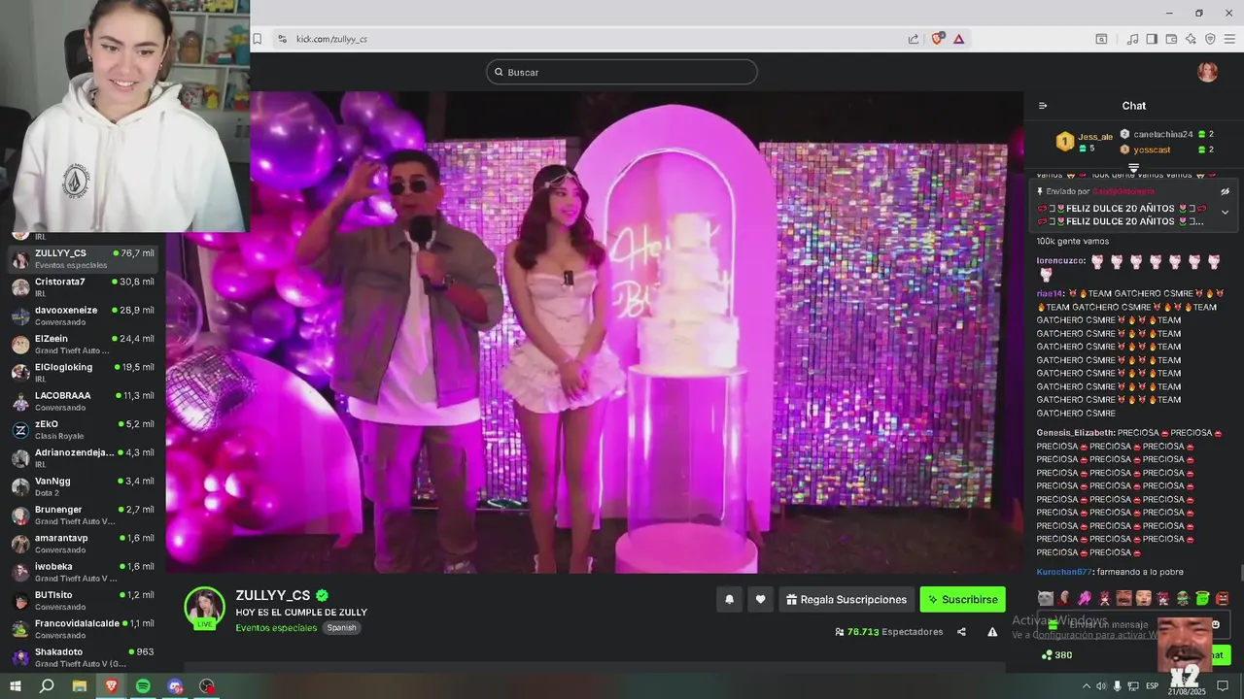Open the tab search icon in toolbar
1244x699 pixels.
(x=1101, y=39)
